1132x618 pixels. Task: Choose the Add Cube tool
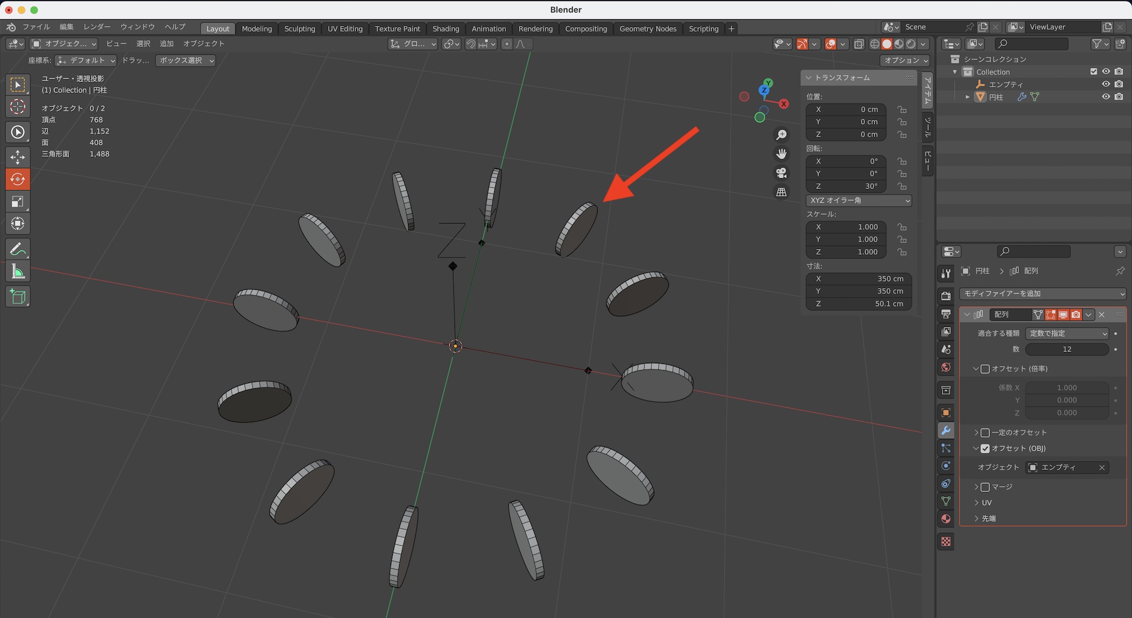18,297
